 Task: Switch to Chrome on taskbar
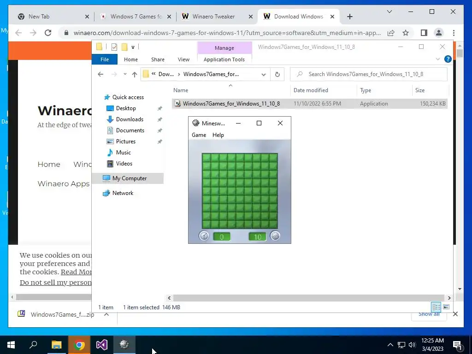tap(79, 345)
